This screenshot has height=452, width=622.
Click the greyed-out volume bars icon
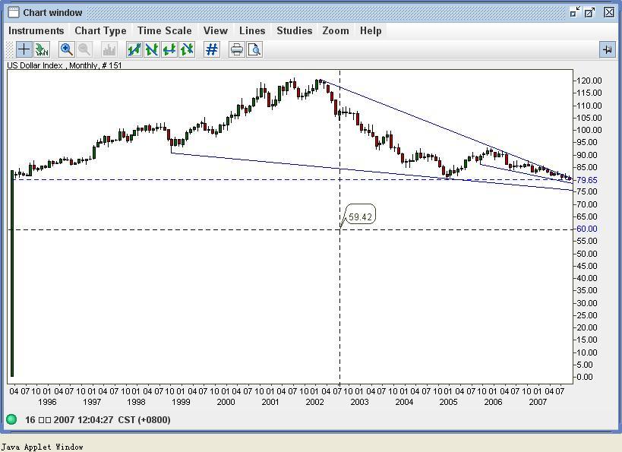(x=109, y=49)
